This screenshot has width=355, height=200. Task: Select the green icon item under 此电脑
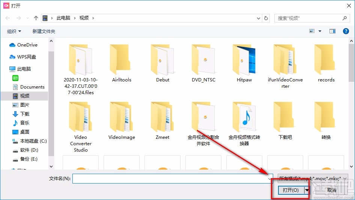15,78
